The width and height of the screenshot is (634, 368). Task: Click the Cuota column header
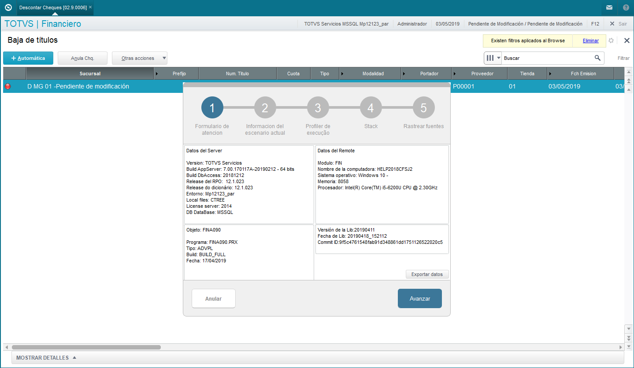click(293, 74)
